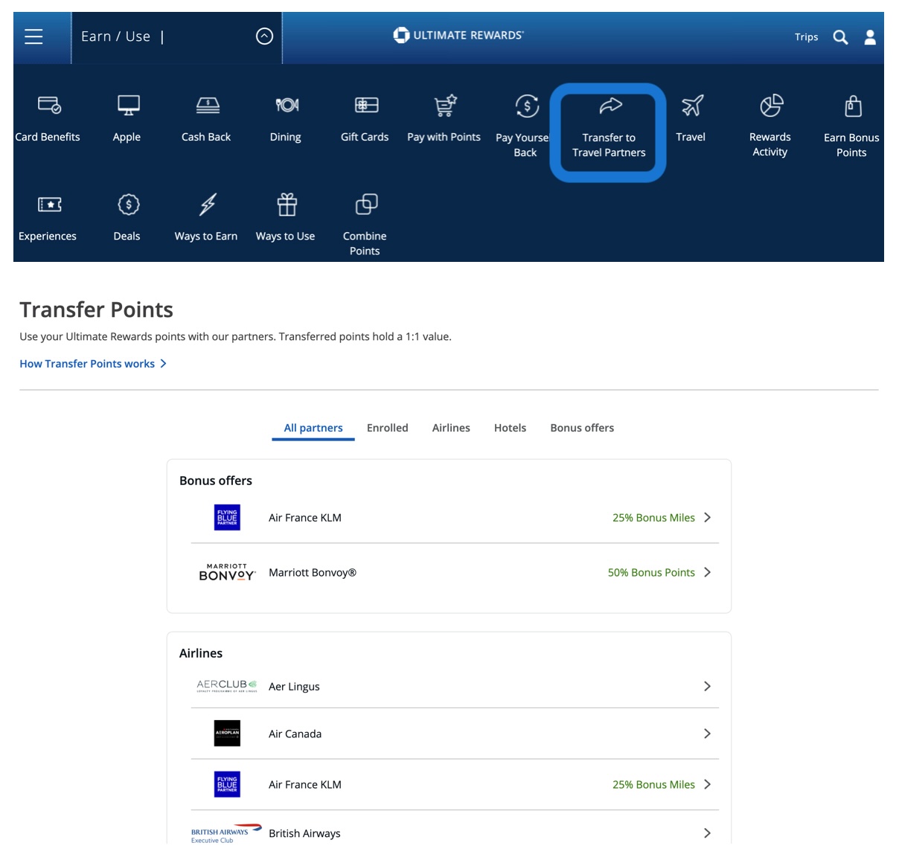The image size is (899, 866).
Task: Select the All partners tab
Action: [313, 429]
